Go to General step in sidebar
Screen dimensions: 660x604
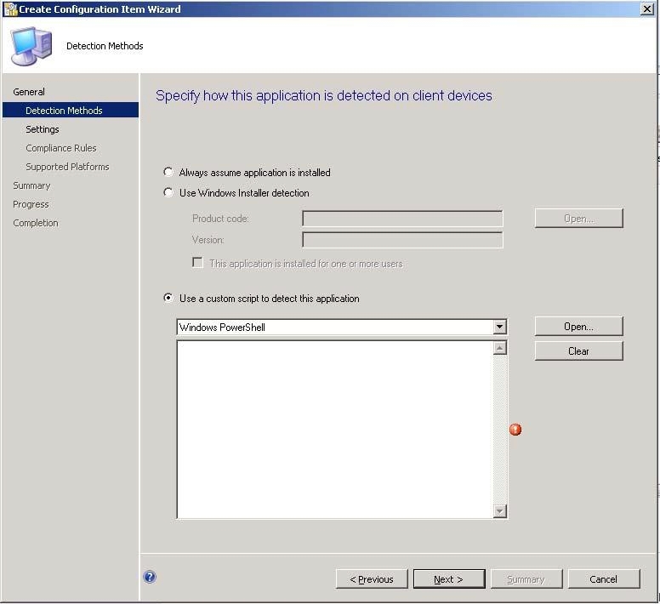29,92
